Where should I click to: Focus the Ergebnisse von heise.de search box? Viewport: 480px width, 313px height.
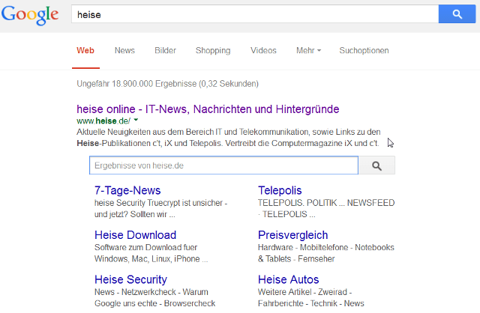click(223, 165)
